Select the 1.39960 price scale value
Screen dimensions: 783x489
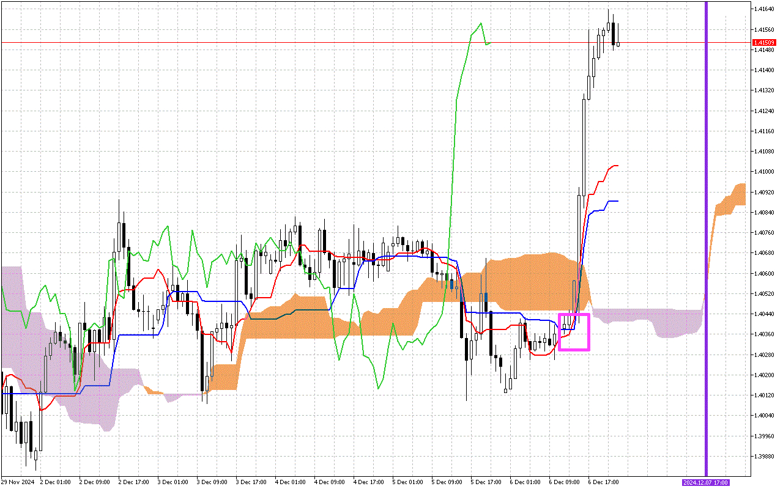pyautogui.click(x=764, y=436)
